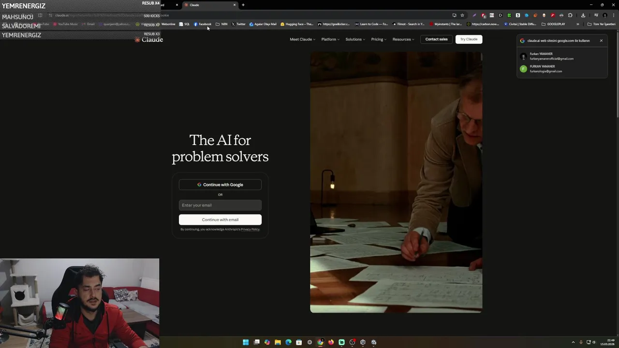Click the install app icon in address bar
The width and height of the screenshot is (619, 348).
(x=454, y=15)
